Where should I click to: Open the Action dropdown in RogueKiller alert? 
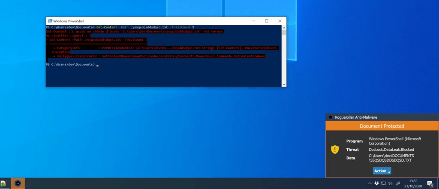382,171
